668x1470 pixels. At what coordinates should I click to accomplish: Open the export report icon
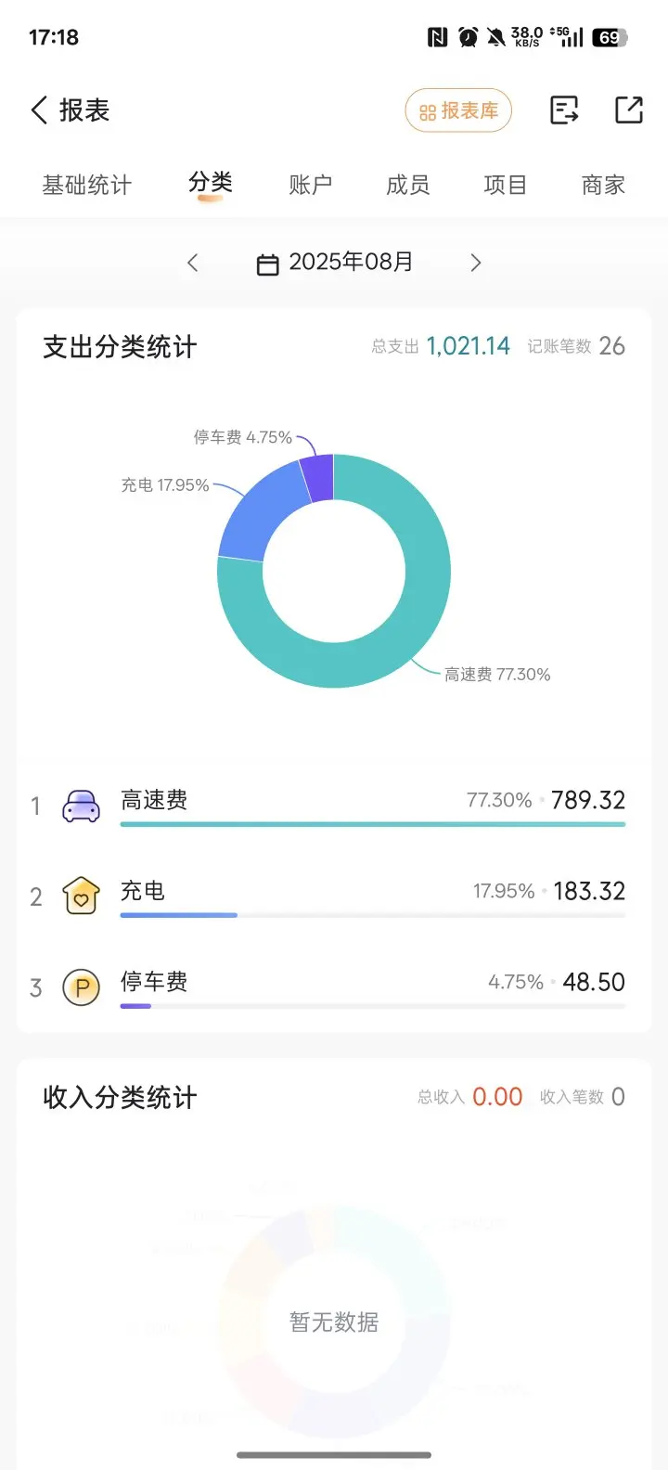click(x=564, y=110)
